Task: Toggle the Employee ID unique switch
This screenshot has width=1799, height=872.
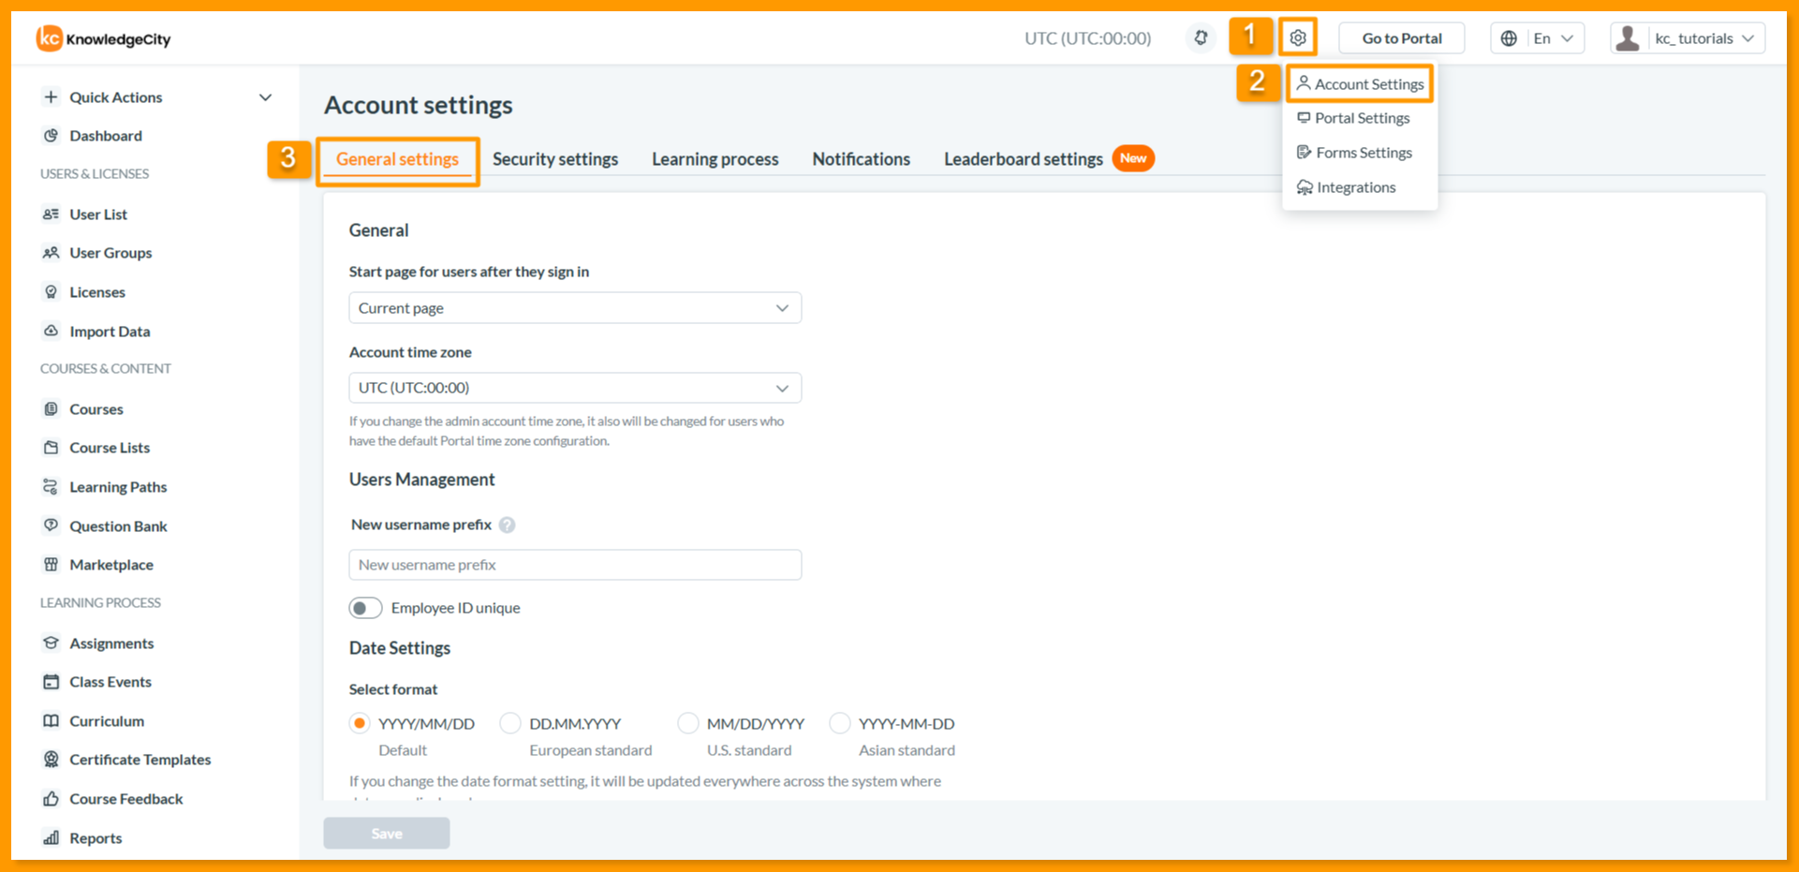Action: [x=365, y=608]
